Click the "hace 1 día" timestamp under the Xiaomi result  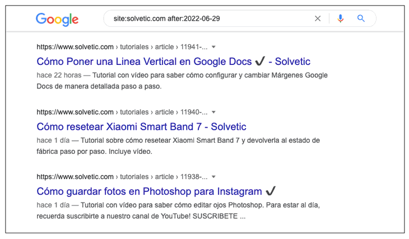[53, 140]
